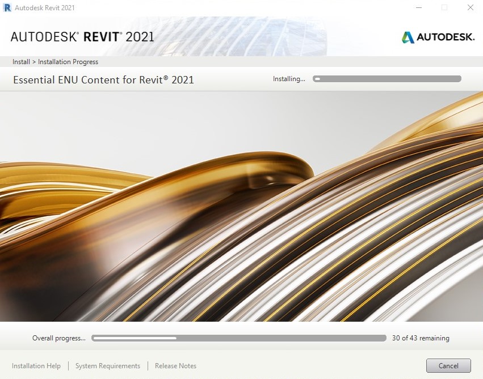The height and width of the screenshot is (379, 483).
Task: Click the 'Autodesk Revit 2021' window title text
Action: click(x=45, y=8)
